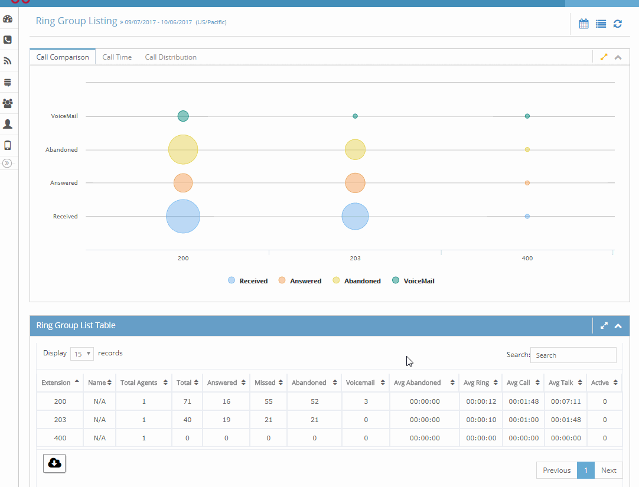Toggle VoiceMail series in chart legend

(413, 281)
